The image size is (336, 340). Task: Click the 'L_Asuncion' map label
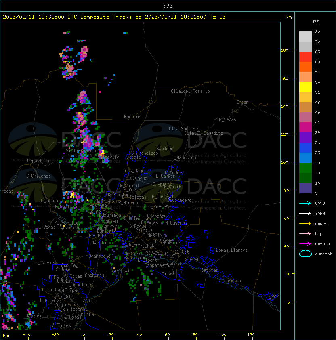coord(184,157)
